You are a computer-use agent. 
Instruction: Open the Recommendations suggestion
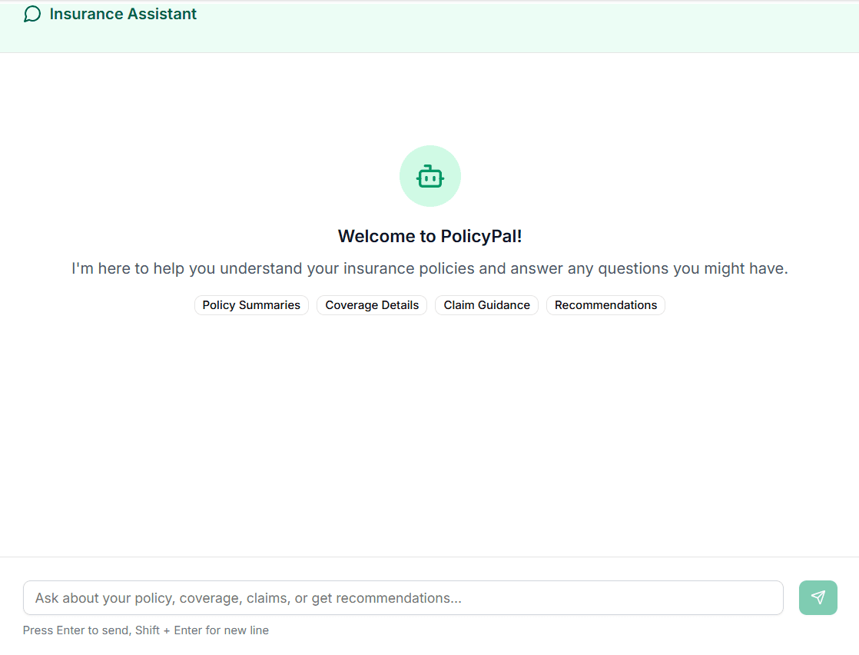[605, 305]
